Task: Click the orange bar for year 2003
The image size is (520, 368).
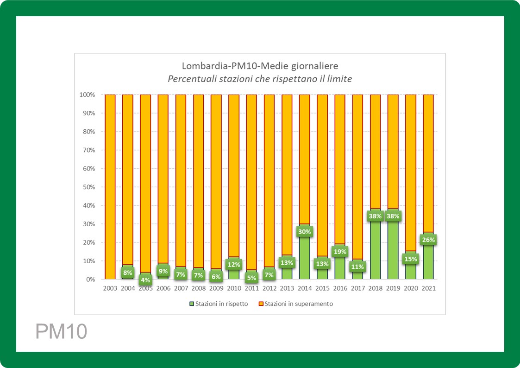Action: tap(110, 185)
